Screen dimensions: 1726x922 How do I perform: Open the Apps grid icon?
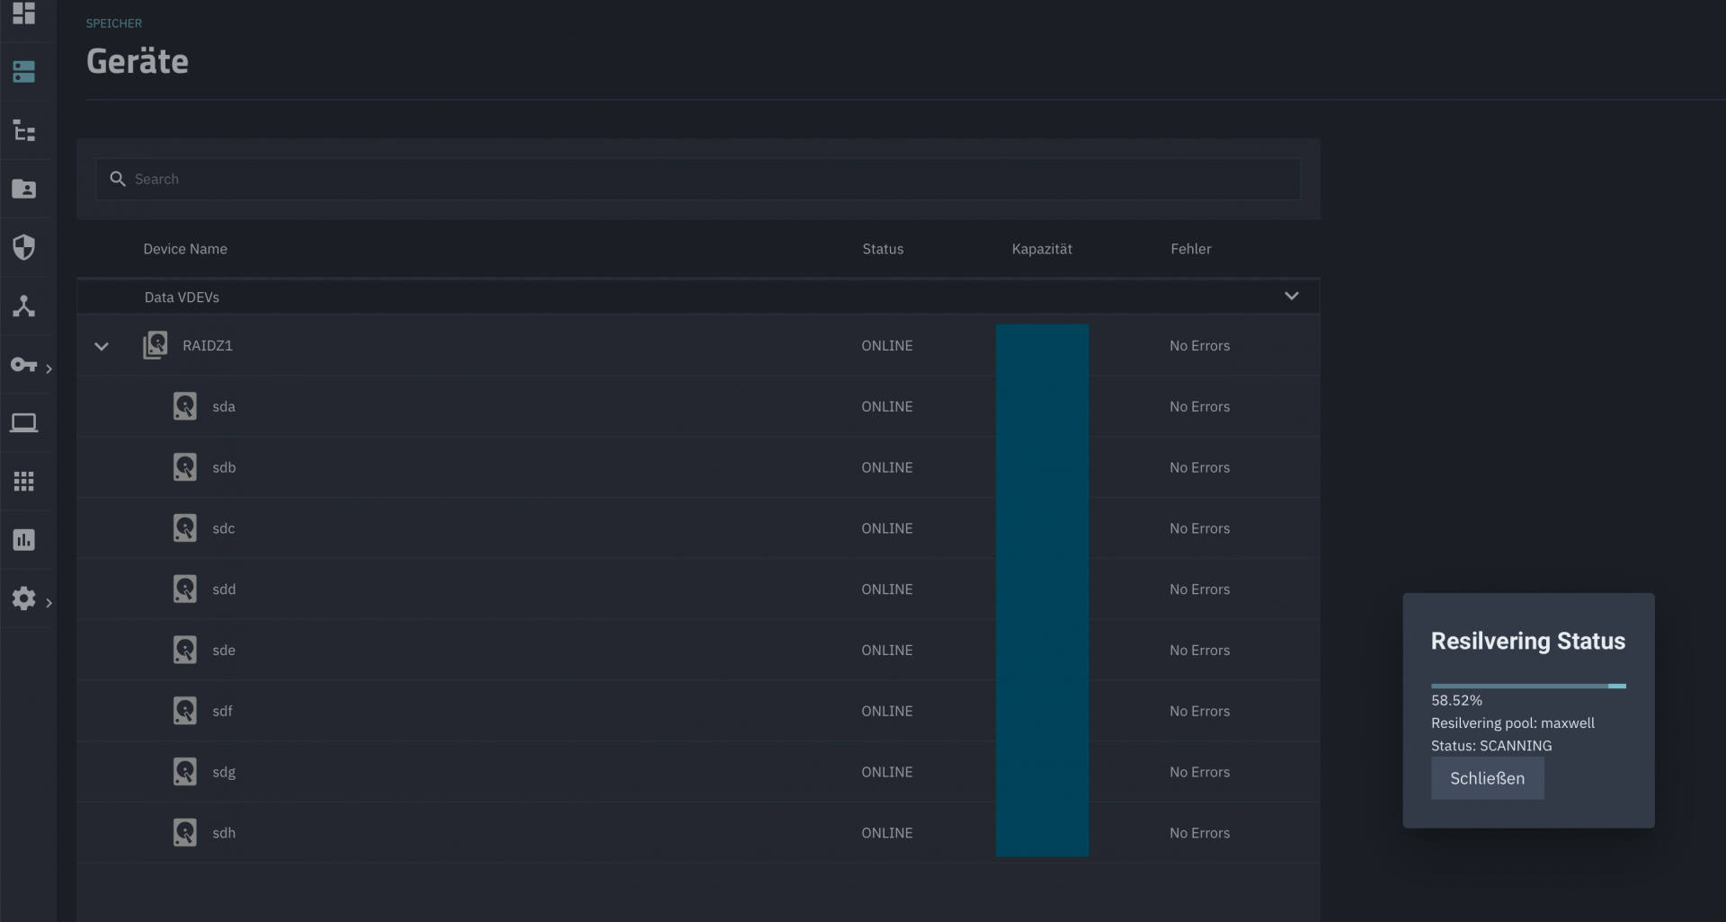[x=24, y=482]
